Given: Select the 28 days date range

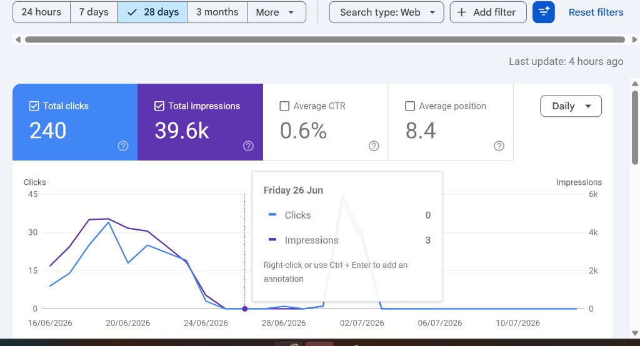Looking at the screenshot, I should pyautogui.click(x=152, y=12).
